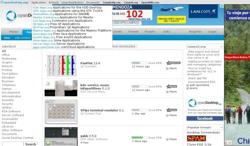The width and height of the screenshot is (250, 146).
Task: Select CLI-Apps.org from the dropdown
Action: coord(42,21)
